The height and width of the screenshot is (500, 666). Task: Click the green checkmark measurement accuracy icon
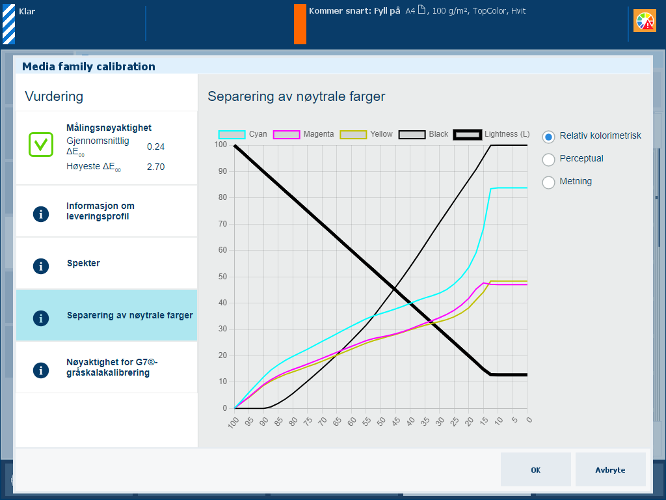pyautogui.click(x=41, y=145)
